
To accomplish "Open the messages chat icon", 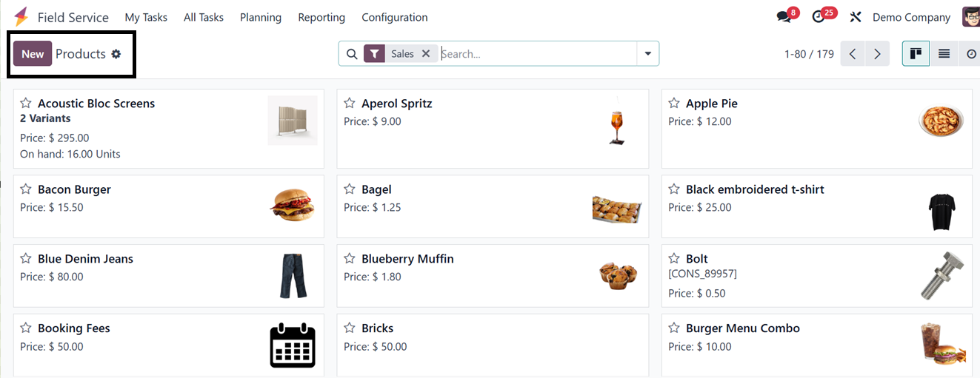I will 784,17.
